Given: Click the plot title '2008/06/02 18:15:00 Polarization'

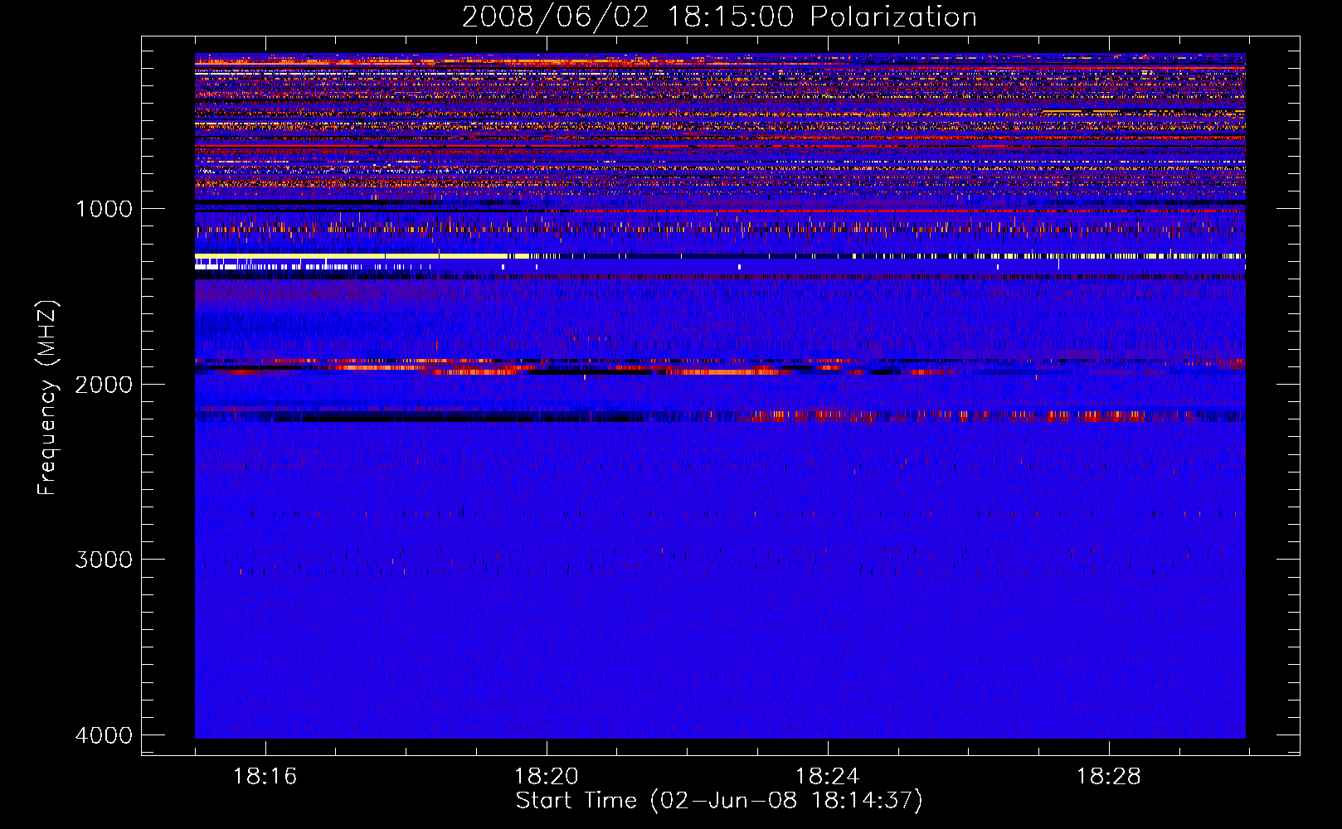Looking at the screenshot, I should coord(719,17).
